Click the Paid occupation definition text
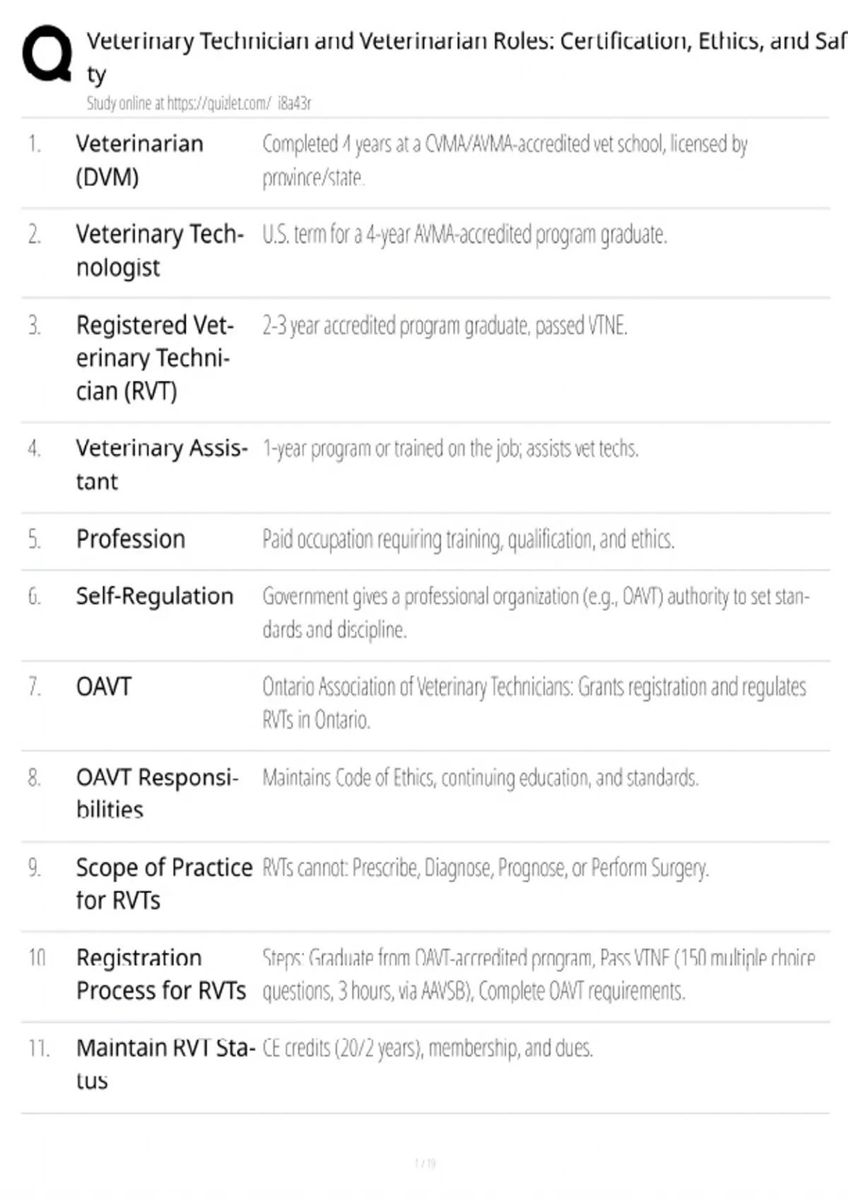The width and height of the screenshot is (848, 1202). click(469, 539)
